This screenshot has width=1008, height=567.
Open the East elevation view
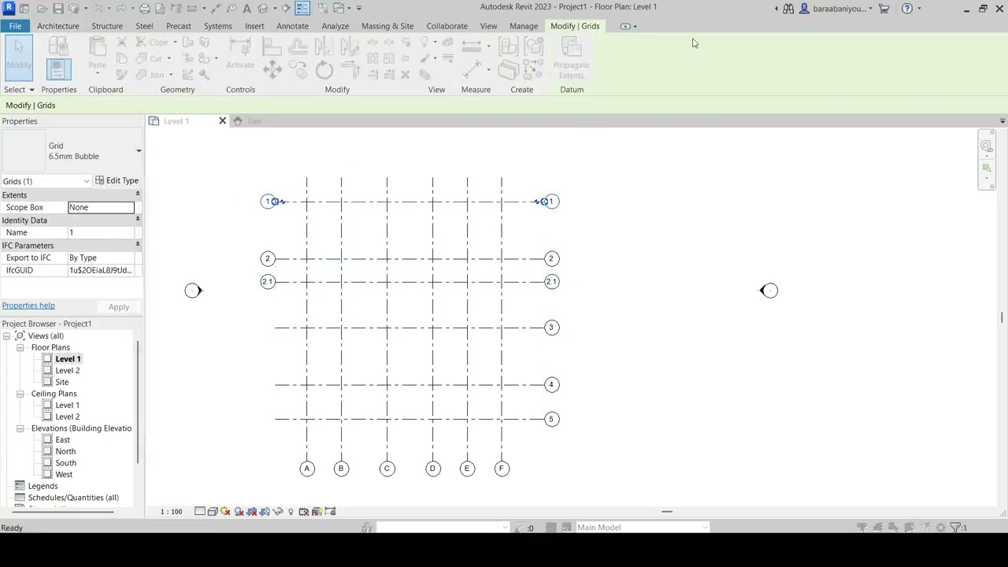(63, 440)
